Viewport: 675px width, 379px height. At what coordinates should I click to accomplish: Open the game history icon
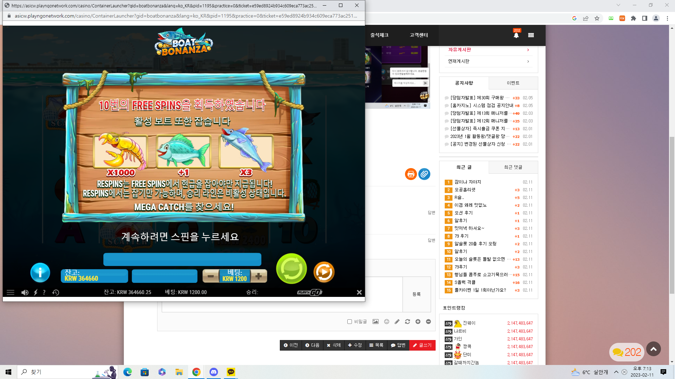56,292
